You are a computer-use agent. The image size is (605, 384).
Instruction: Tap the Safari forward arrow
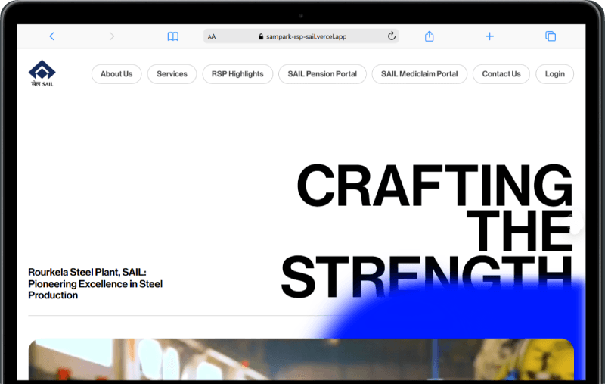(112, 36)
